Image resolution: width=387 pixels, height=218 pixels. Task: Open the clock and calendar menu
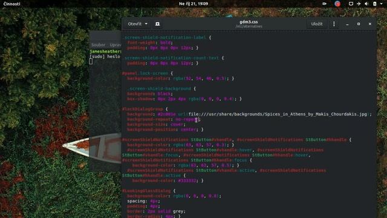click(193, 4)
